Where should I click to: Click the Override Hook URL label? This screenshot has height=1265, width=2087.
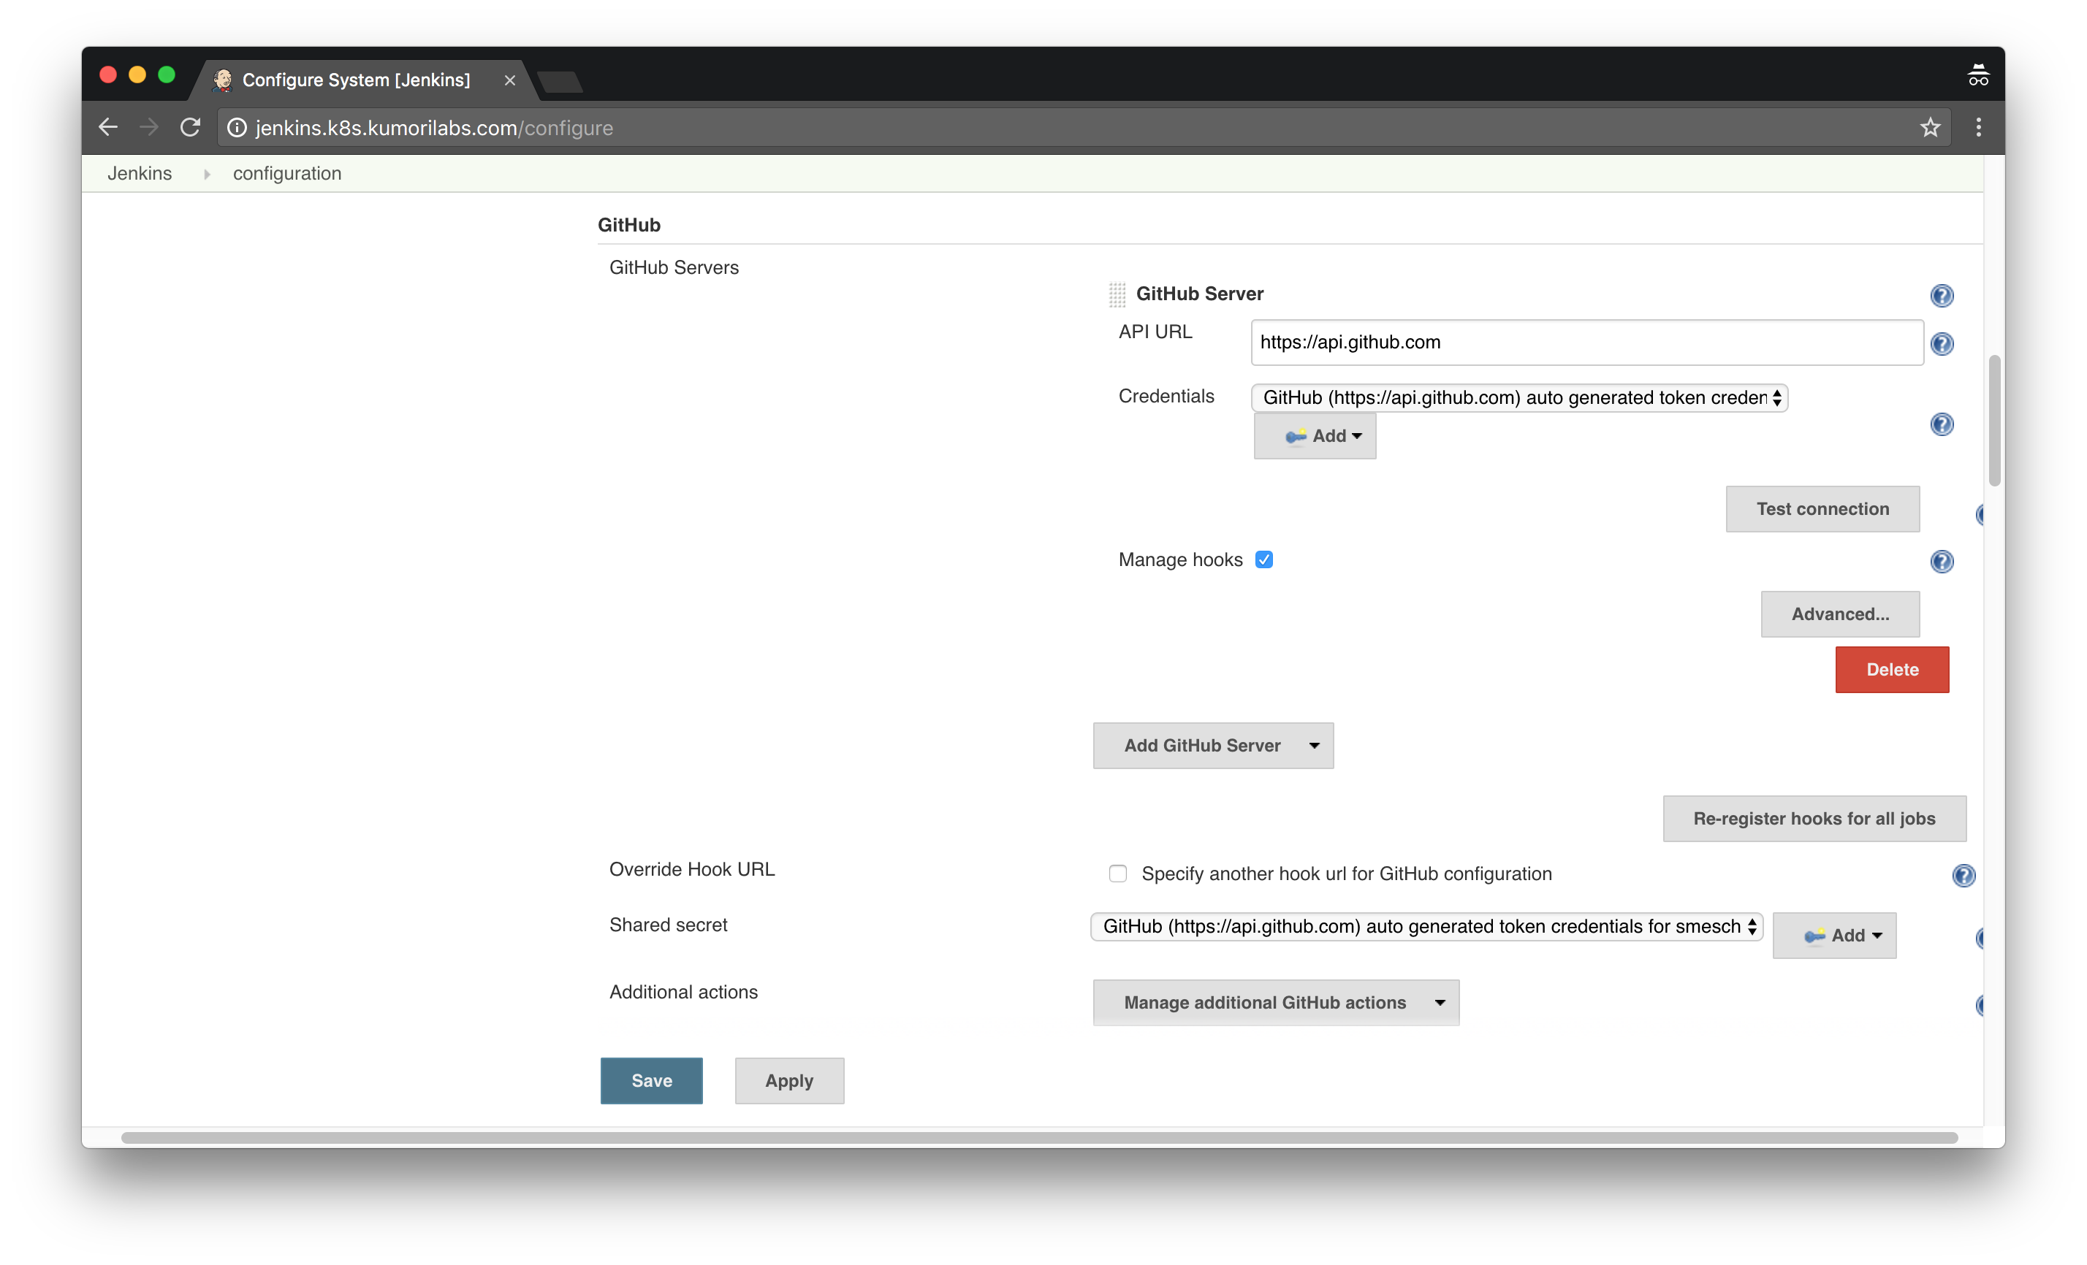691,870
